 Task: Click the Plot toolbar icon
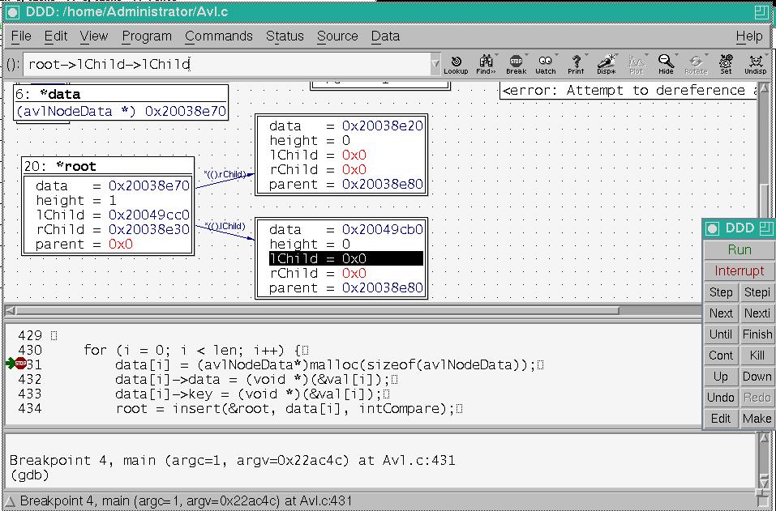(x=636, y=64)
